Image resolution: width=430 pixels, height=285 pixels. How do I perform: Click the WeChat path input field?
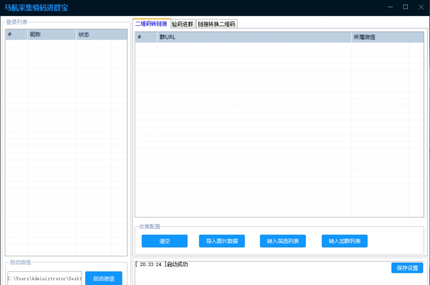pos(45,278)
